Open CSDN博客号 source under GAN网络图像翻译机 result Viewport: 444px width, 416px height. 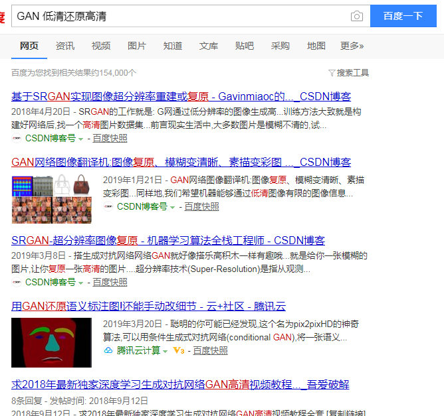click(x=142, y=206)
